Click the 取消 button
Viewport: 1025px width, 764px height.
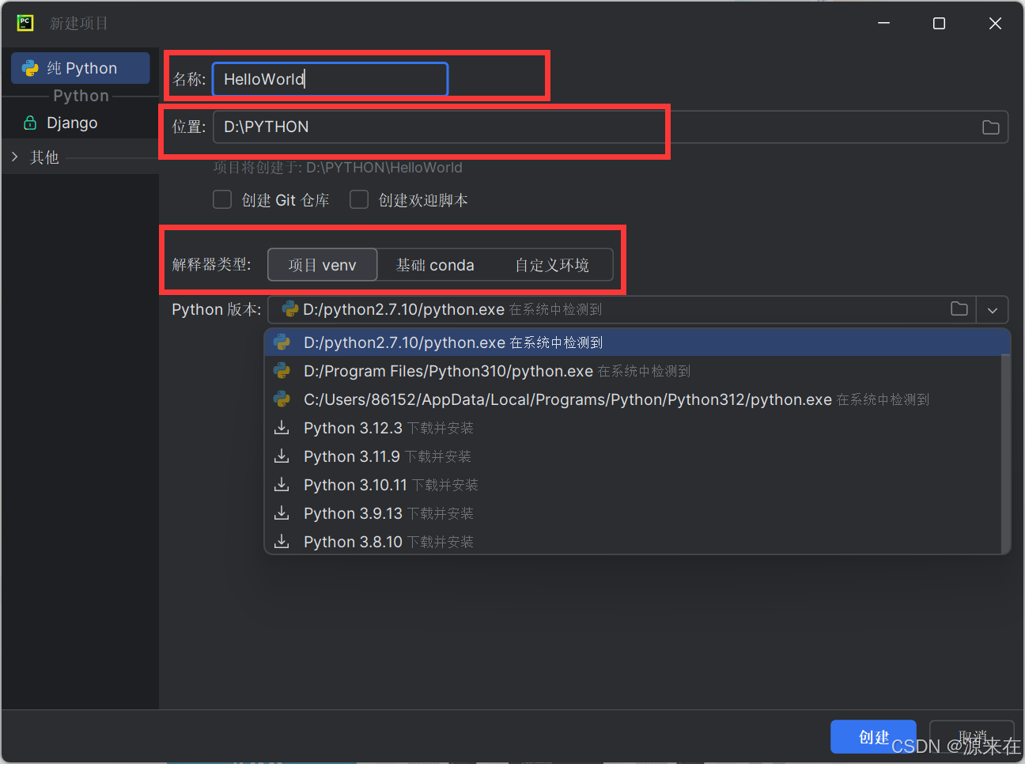click(x=972, y=737)
